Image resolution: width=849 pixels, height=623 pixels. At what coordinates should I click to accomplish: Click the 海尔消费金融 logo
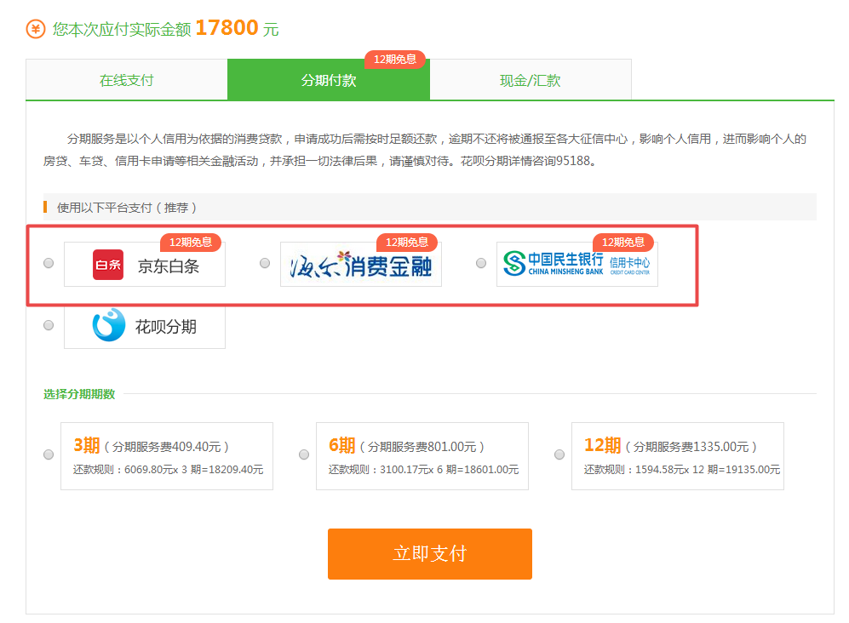click(x=360, y=265)
